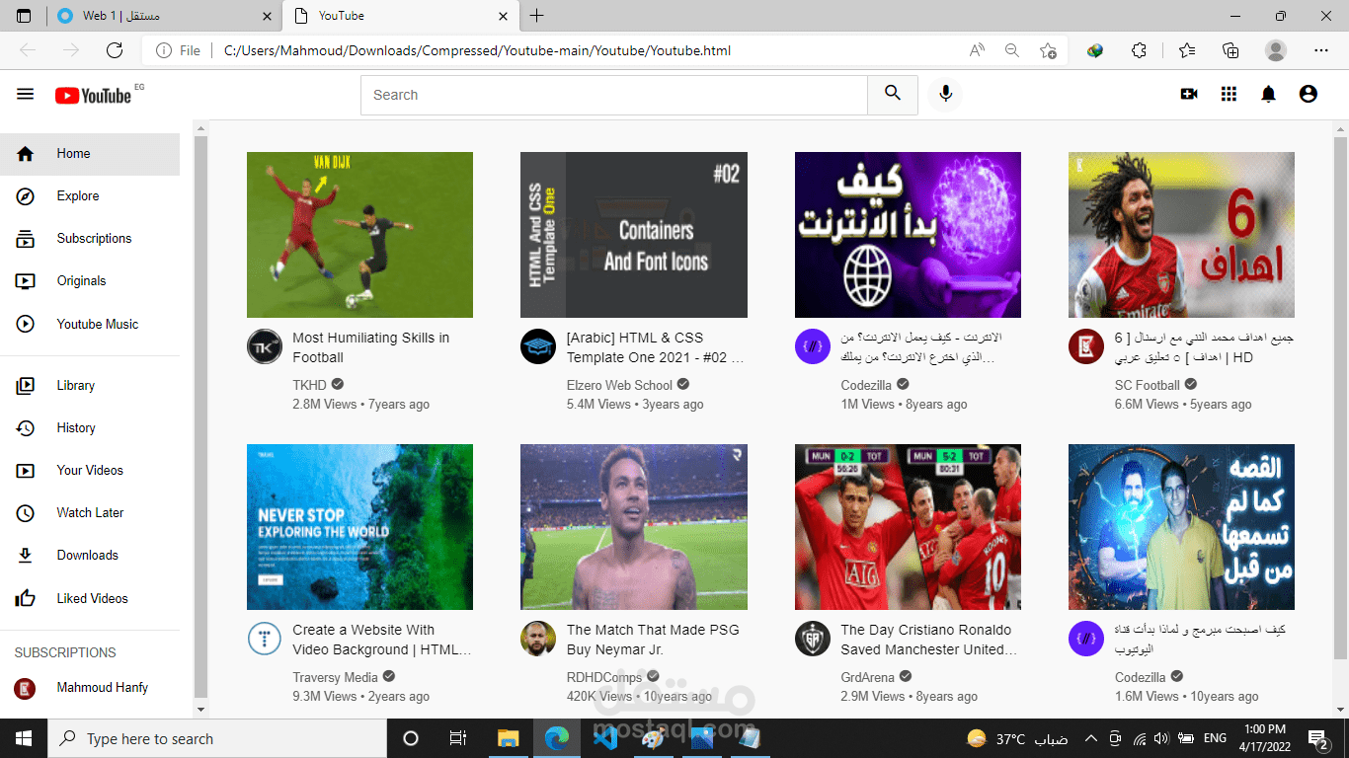Select Subscriptions in the left menu
The image size is (1349, 758).
95,238
